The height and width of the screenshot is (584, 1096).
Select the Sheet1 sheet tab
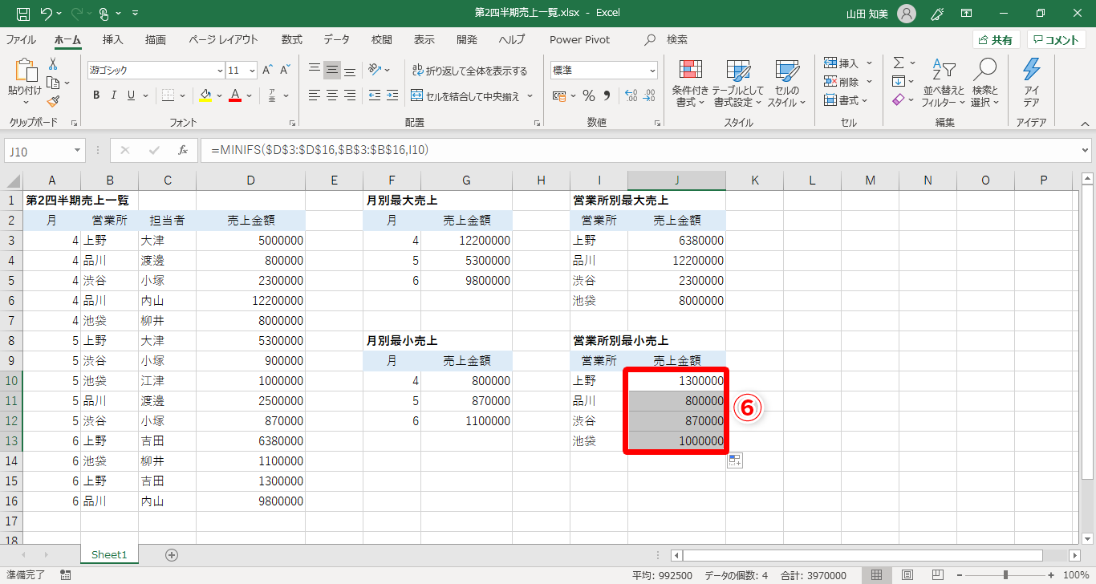point(109,554)
